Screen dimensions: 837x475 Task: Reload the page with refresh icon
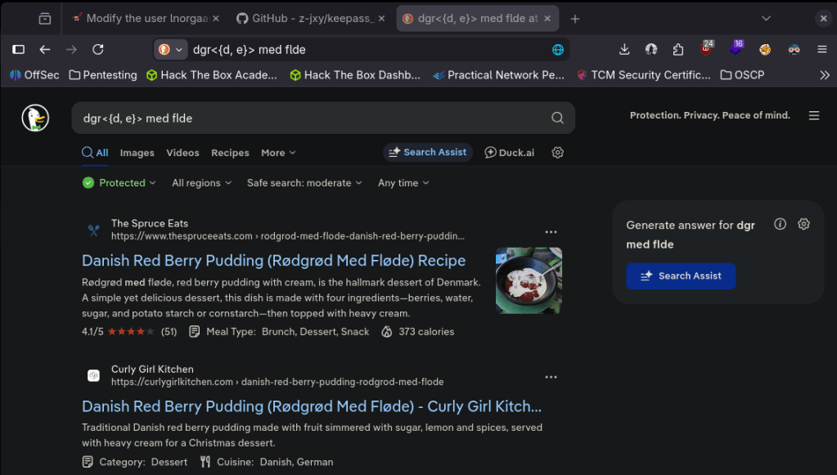coord(97,50)
